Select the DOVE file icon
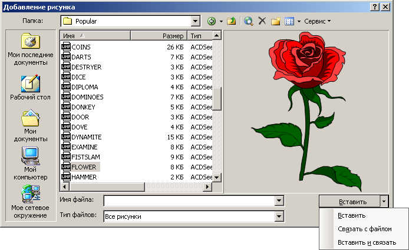The image size is (409, 250). click(66, 127)
